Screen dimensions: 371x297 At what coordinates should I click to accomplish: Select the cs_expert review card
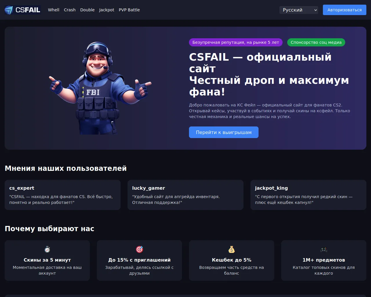[x=63, y=195]
